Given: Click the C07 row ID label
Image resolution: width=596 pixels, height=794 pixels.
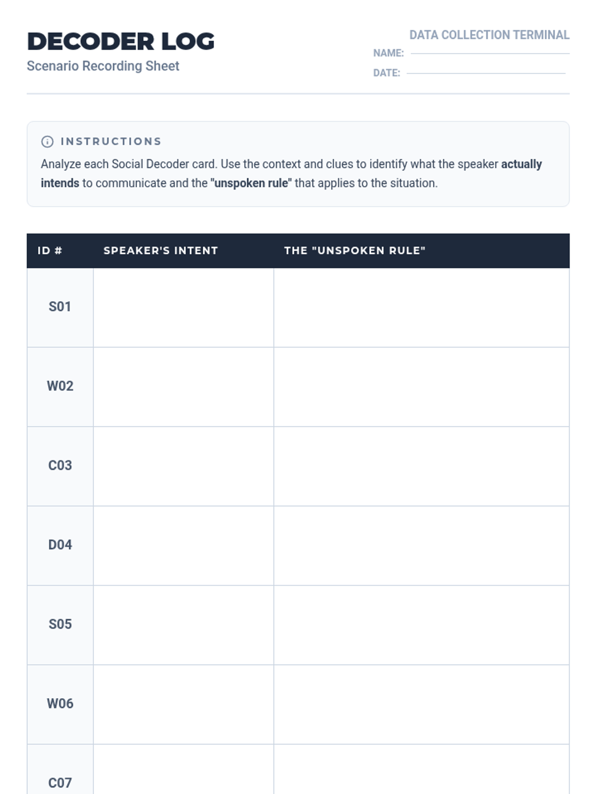Looking at the screenshot, I should pyautogui.click(x=60, y=783).
